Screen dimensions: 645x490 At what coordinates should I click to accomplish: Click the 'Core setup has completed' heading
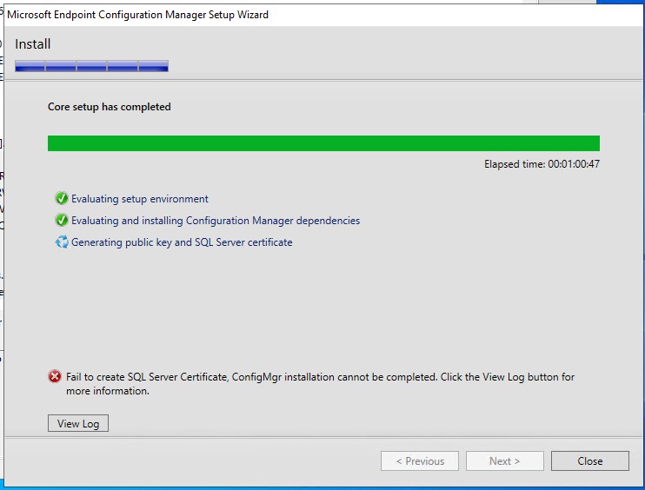click(x=109, y=107)
